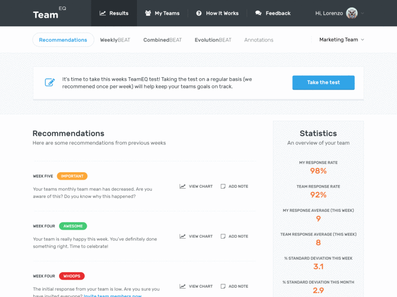
Task: Open the Annotations tab
Action: 259,39
